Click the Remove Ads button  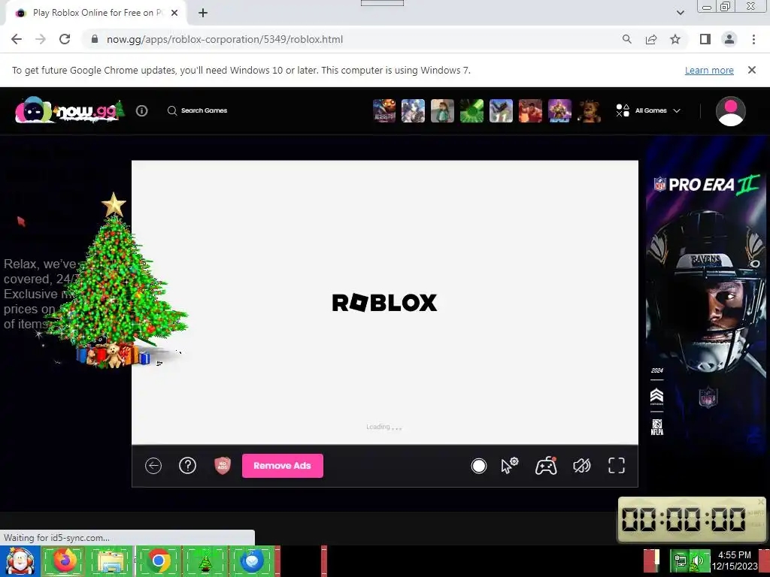pos(283,466)
